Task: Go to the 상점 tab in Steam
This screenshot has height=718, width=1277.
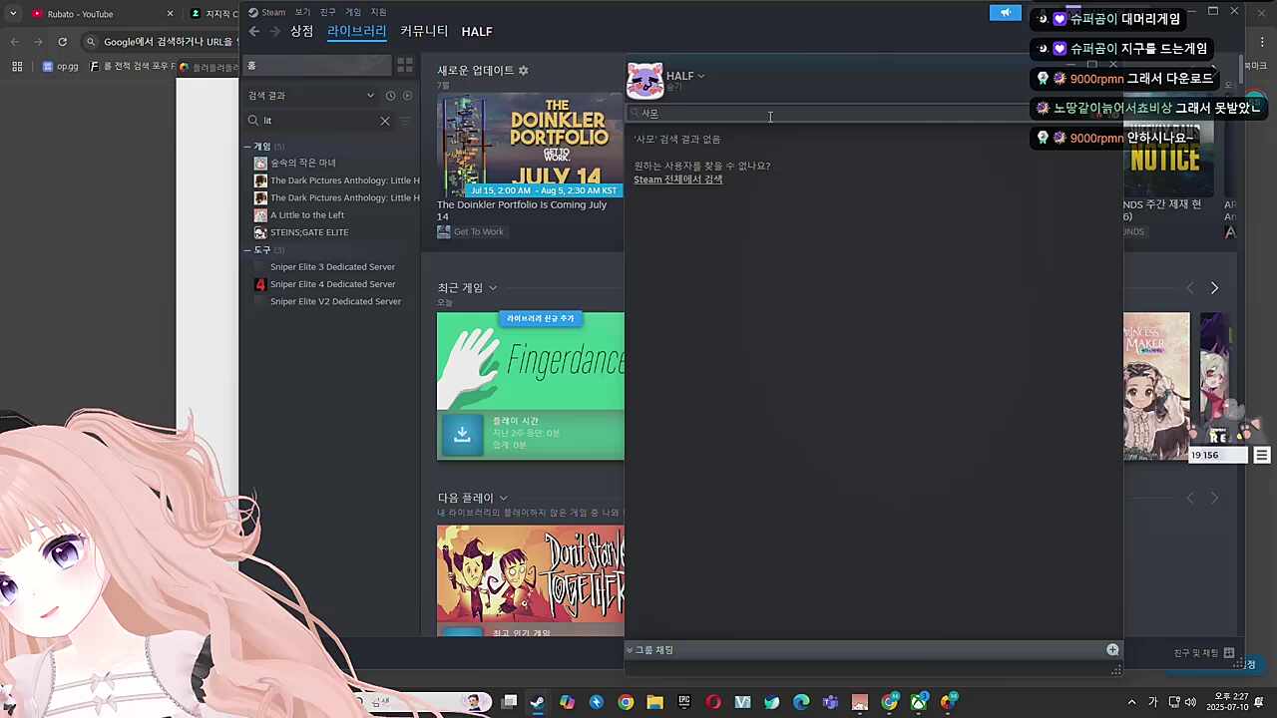Action: pos(302,31)
